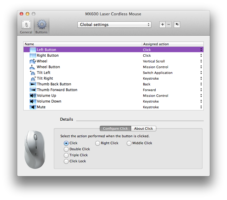Select the Right Button row name
The height and width of the screenshot is (200, 227).
click(48, 56)
